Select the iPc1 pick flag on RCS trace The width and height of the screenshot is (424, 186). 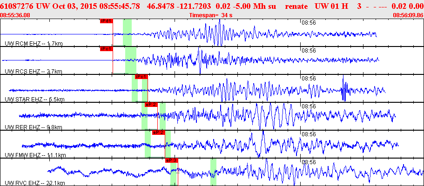point(106,49)
